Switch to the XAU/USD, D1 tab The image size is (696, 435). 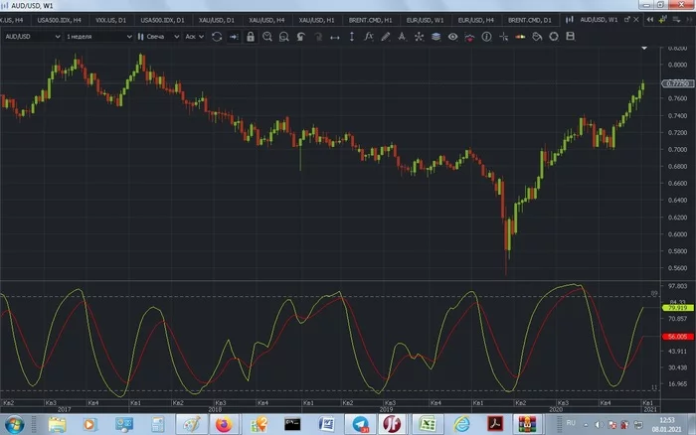pyautogui.click(x=217, y=20)
